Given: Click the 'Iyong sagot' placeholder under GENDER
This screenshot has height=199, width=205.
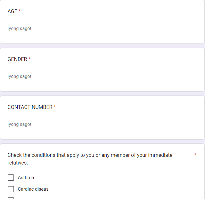Looking at the screenshot, I should coord(20,76).
